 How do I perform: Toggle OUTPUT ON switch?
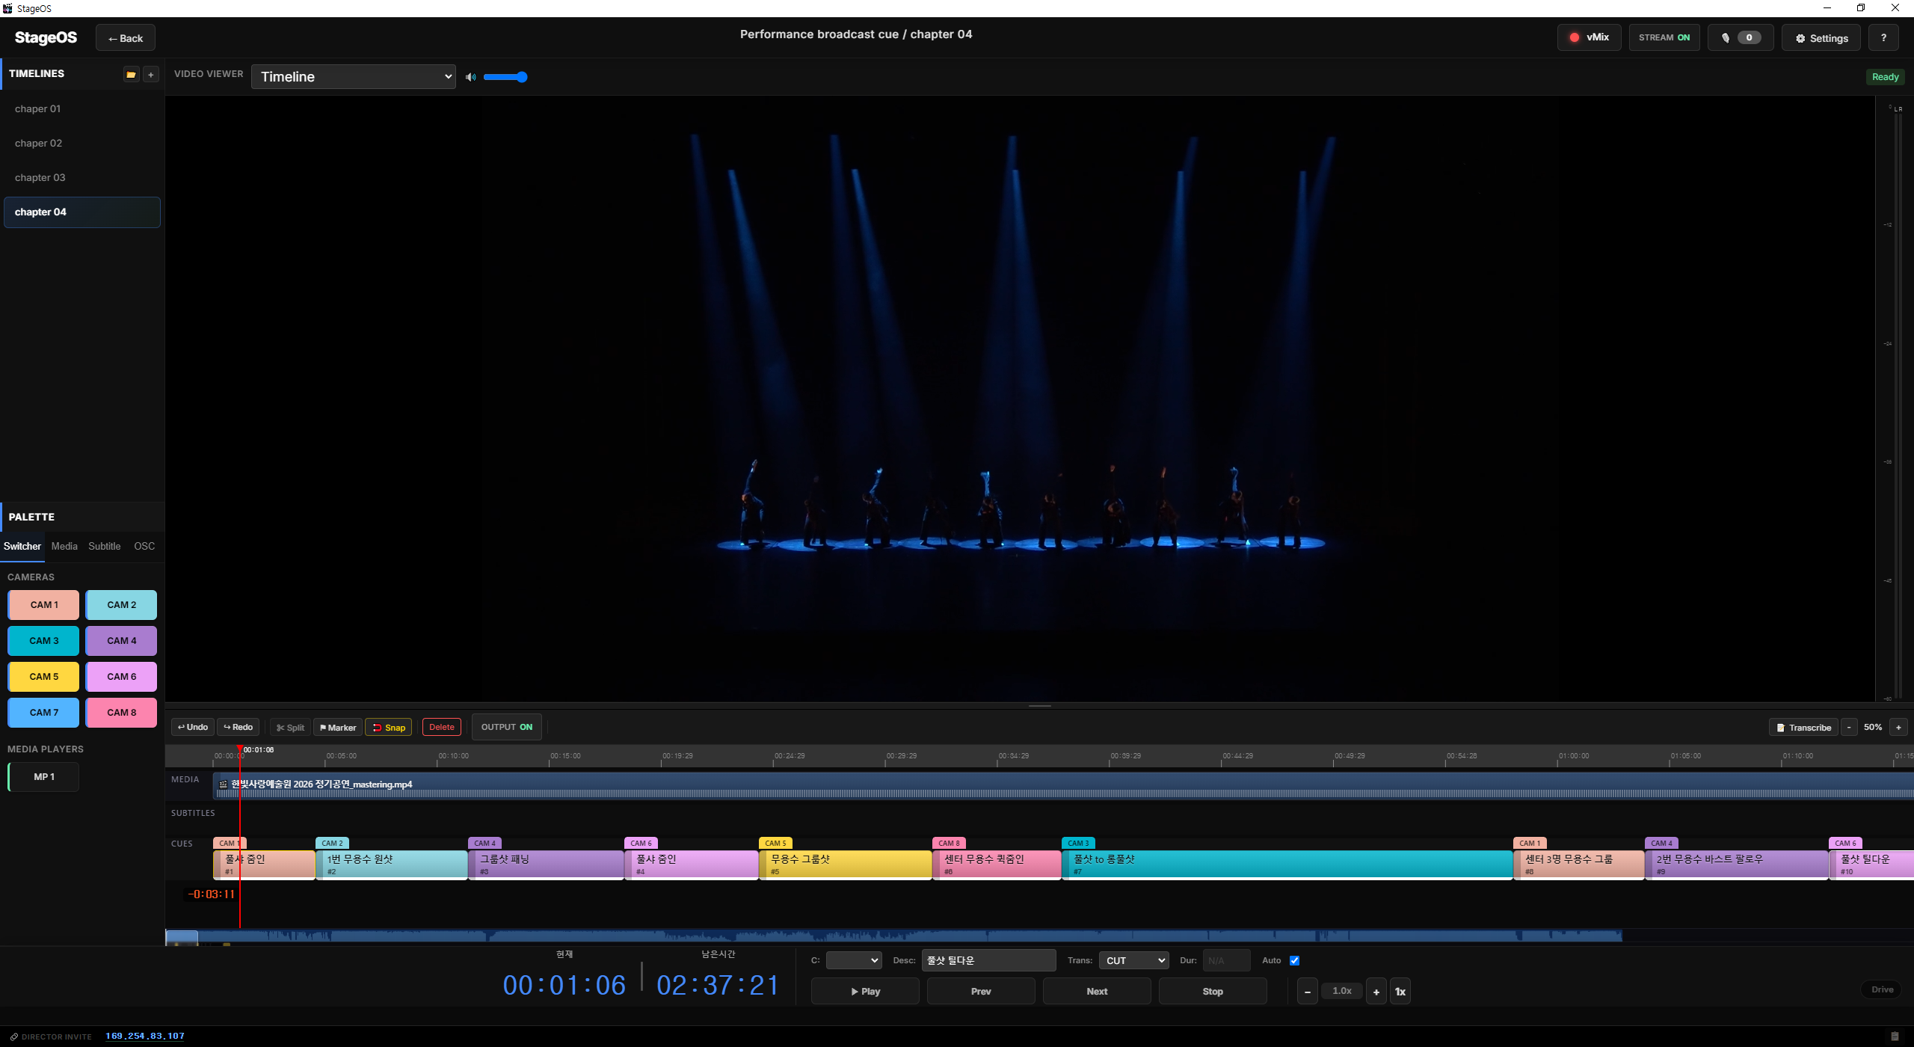[x=507, y=727]
